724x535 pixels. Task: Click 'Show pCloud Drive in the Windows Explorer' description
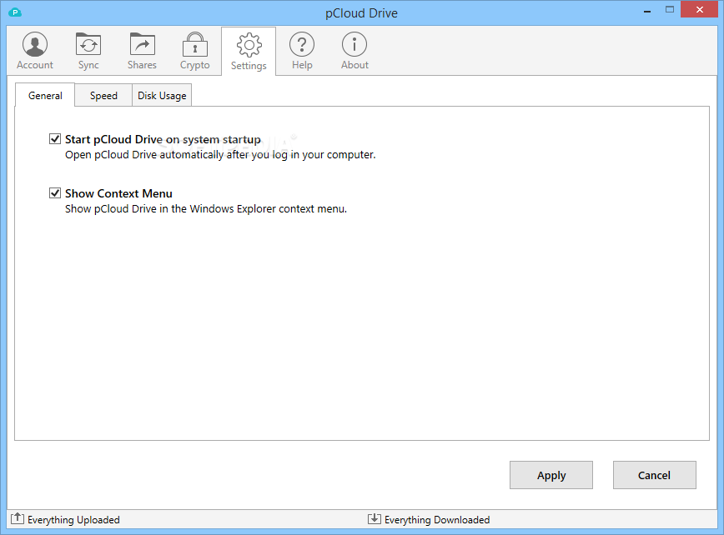(206, 209)
